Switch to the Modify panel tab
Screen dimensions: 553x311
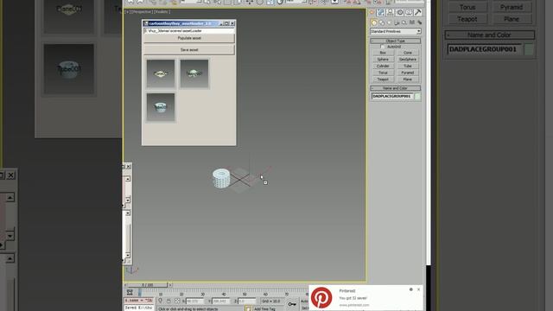point(381,12)
